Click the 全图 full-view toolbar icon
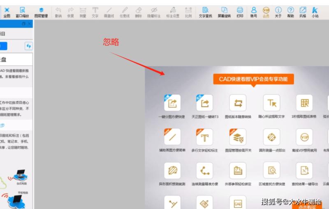Screen dimensions: 329x209 [x=7, y=12]
